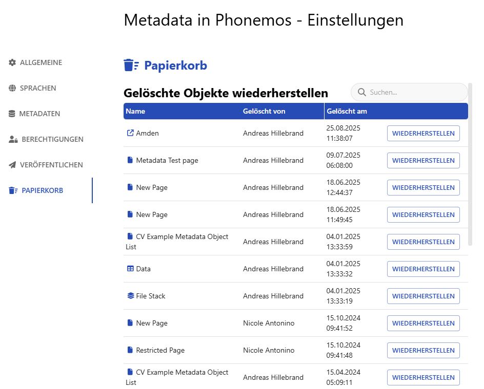Restore New Page deleted at 11:49:45
Viewport: 484px width, 389px height.
tap(423, 214)
